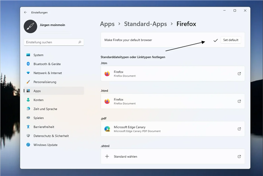Open Windows Update in sidebar

click(45, 145)
